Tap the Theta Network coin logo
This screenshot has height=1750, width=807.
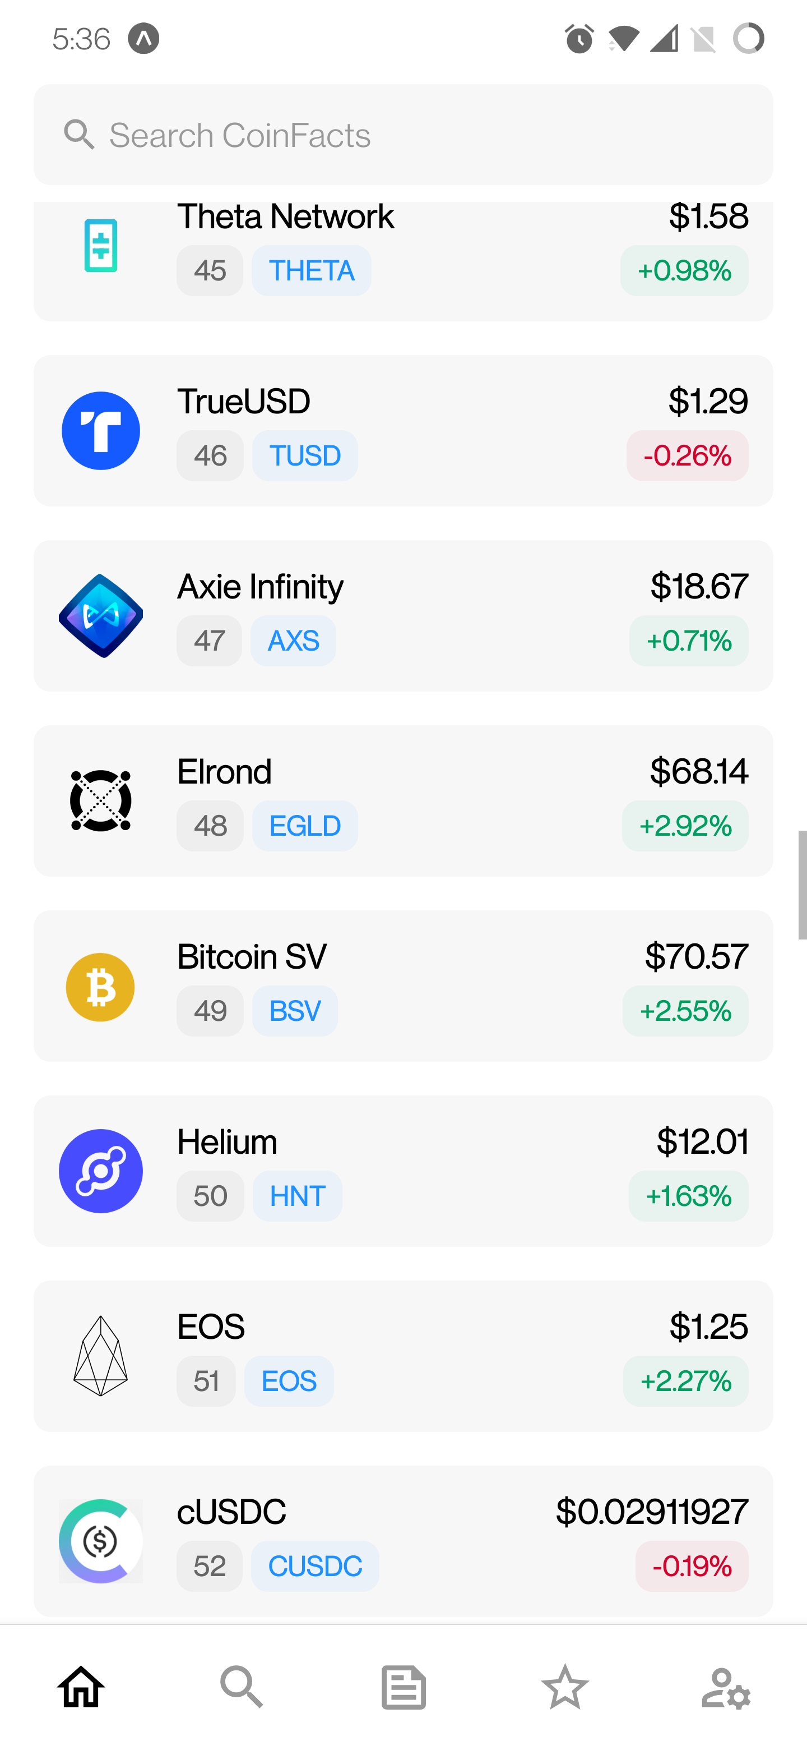(100, 245)
